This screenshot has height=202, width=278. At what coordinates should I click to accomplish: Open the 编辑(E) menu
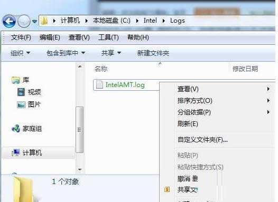tap(50, 37)
